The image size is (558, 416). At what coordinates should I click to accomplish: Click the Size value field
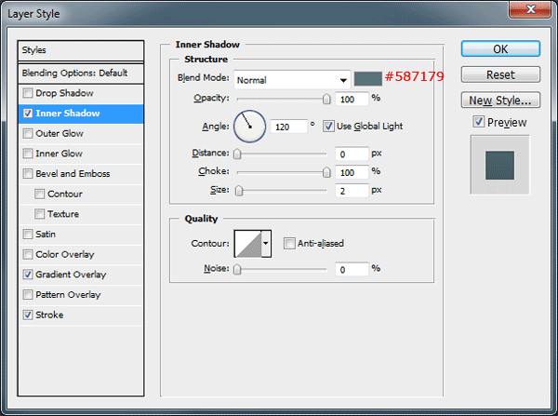coord(352,191)
